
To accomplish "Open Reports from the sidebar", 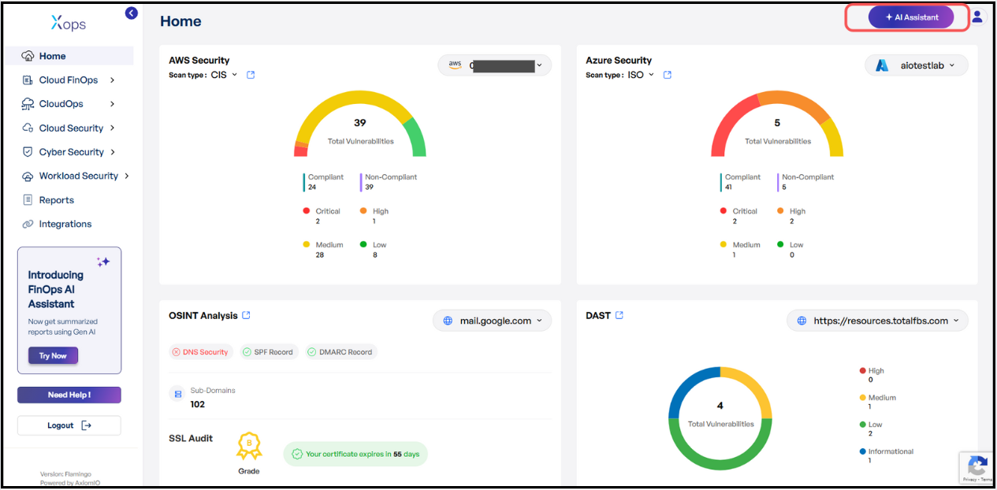I will pos(56,200).
